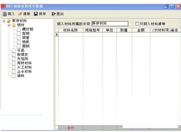Image resolution: width=181 pixels, height=132 pixels.
Task: Click the 规格型号 column header
Action: (93, 30)
